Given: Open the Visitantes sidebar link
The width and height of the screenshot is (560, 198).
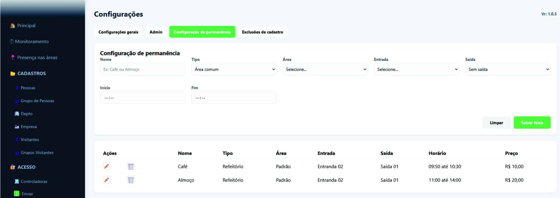Looking at the screenshot, I should coord(30,139).
